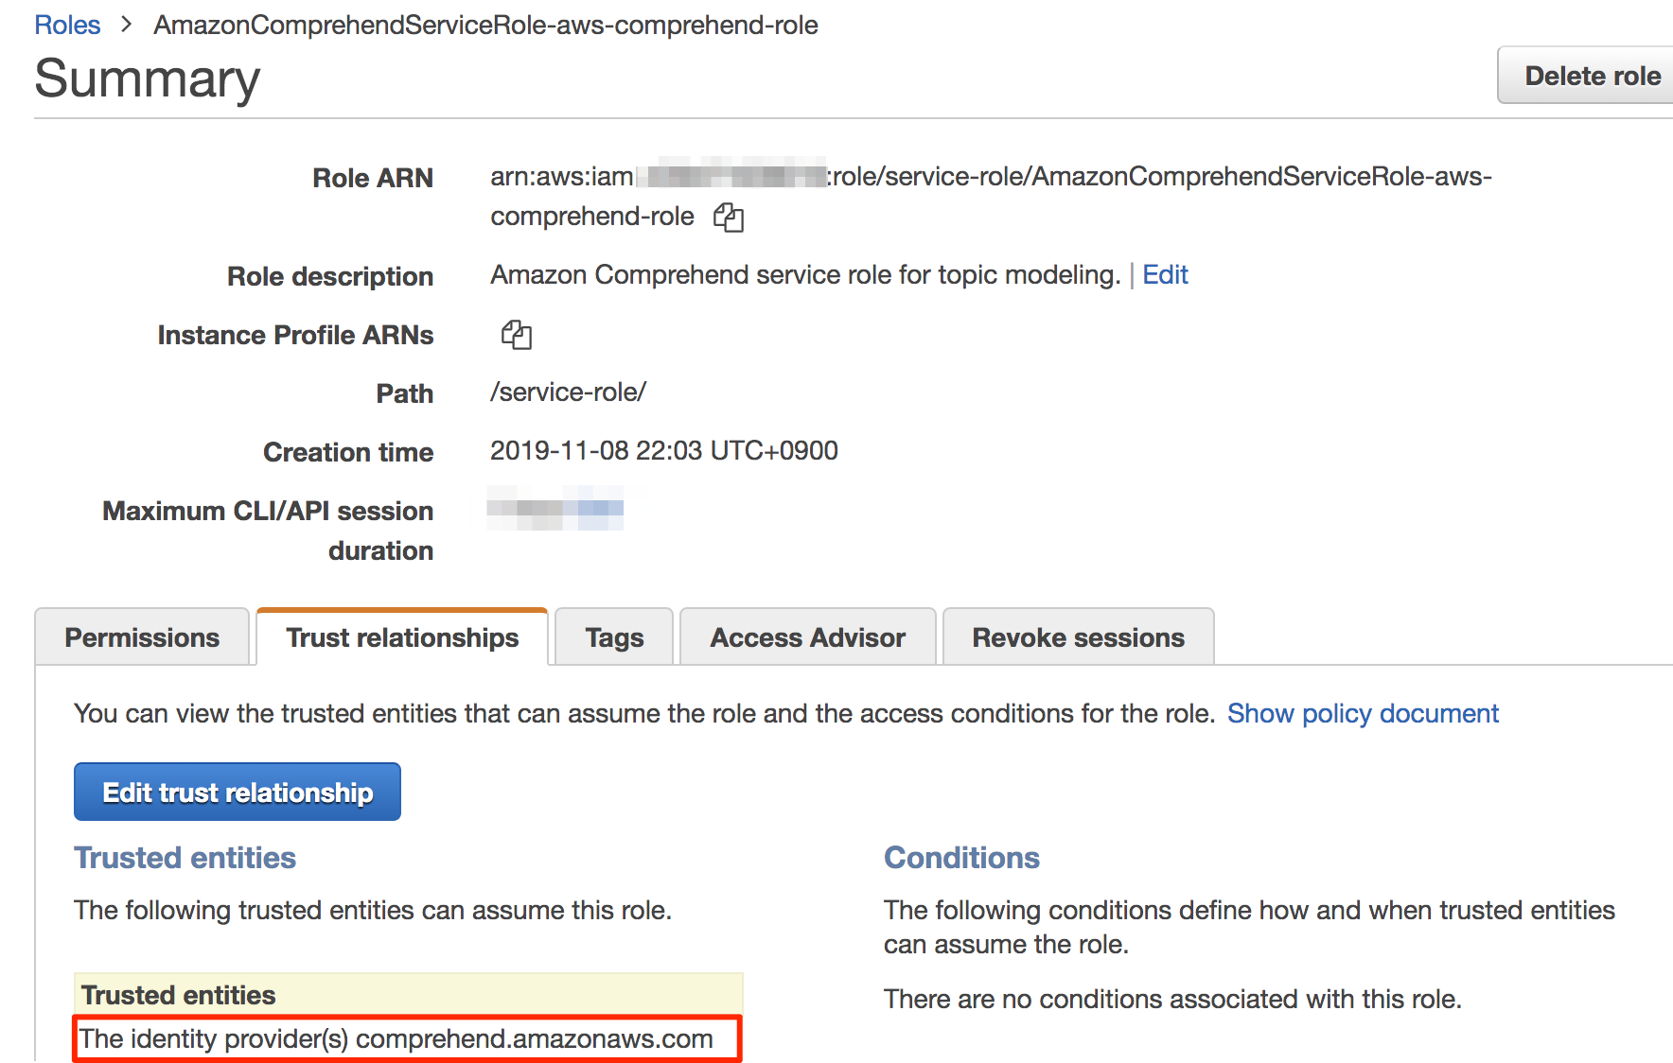Screen dimensions: 1673x1063
Task: Copy the Role ARN with the clipboard icon
Action: 729,218
